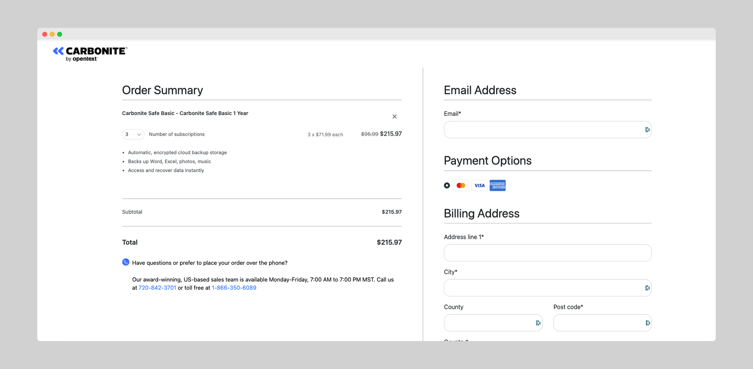This screenshot has height=369, width=753.
Task: Click the Carbonite by opentext logo
Action: pyautogui.click(x=90, y=54)
